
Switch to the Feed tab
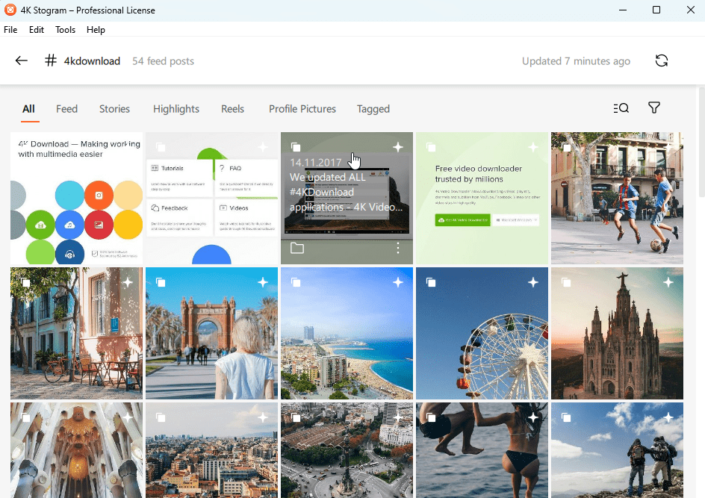[x=66, y=109]
